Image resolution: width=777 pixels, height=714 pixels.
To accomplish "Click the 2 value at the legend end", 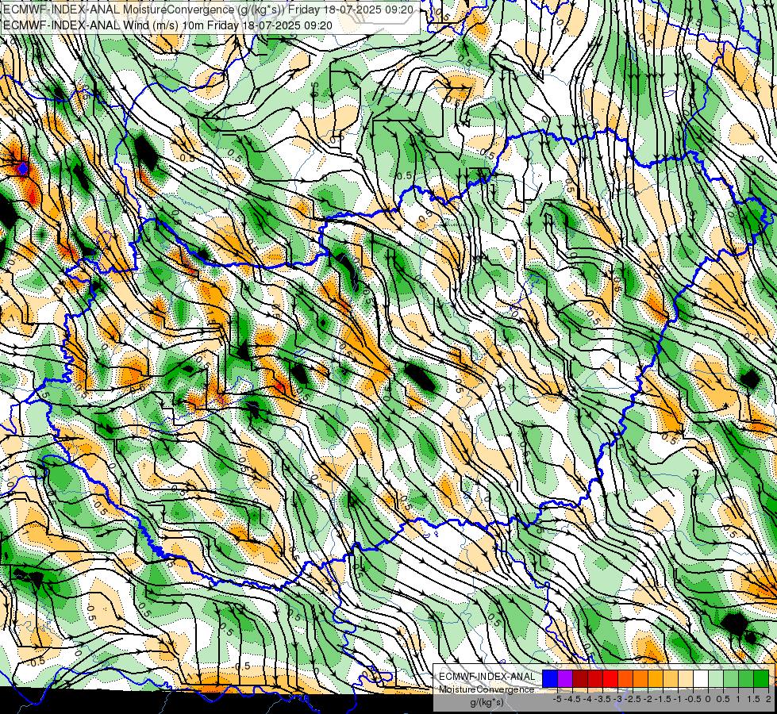I will pyautogui.click(x=768, y=699).
